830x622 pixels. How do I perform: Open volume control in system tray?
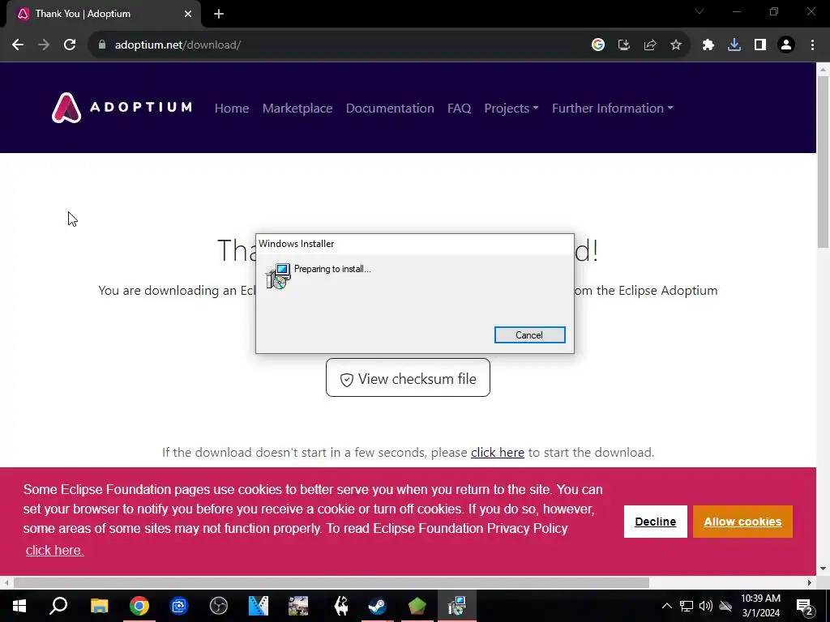click(706, 606)
